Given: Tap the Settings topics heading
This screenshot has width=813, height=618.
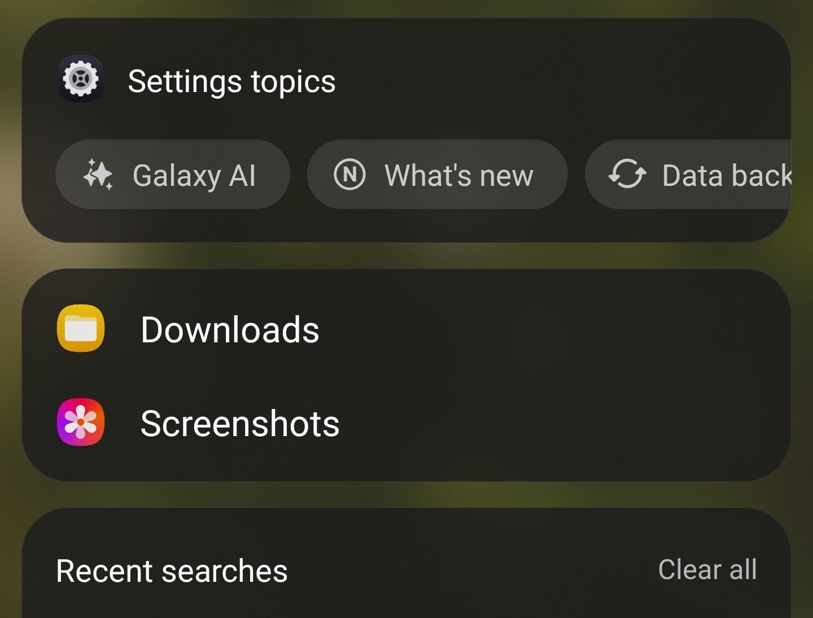Looking at the screenshot, I should [231, 81].
